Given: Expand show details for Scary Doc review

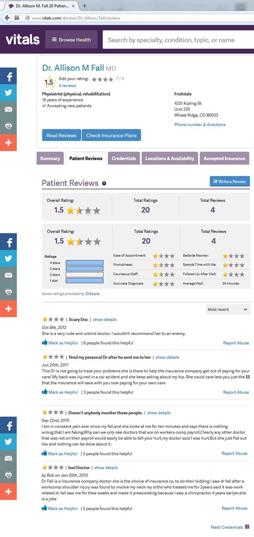Looking at the screenshot, I should [105, 319].
